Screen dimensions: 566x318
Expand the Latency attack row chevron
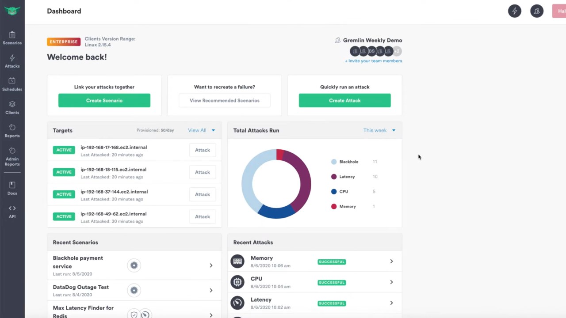click(x=391, y=303)
